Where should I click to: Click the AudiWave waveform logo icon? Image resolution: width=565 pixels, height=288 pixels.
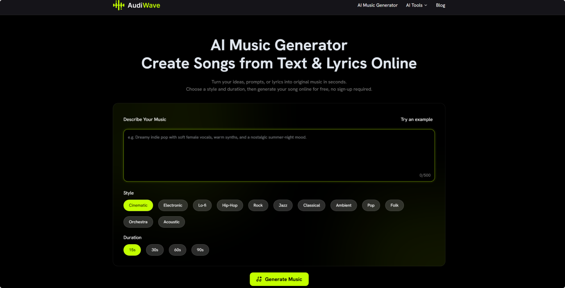click(x=118, y=5)
